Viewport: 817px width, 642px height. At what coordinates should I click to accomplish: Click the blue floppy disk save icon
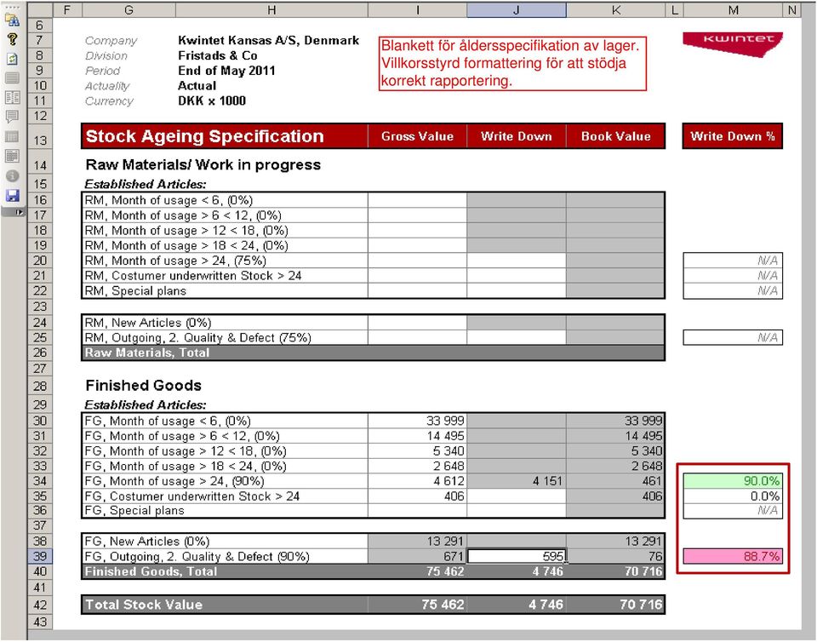pyautogui.click(x=12, y=196)
